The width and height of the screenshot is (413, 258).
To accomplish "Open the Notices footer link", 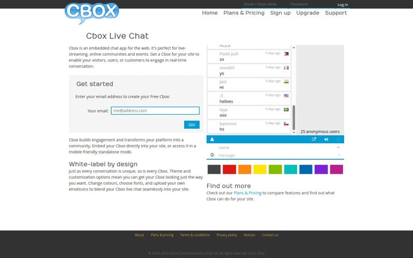I will click(249, 235).
